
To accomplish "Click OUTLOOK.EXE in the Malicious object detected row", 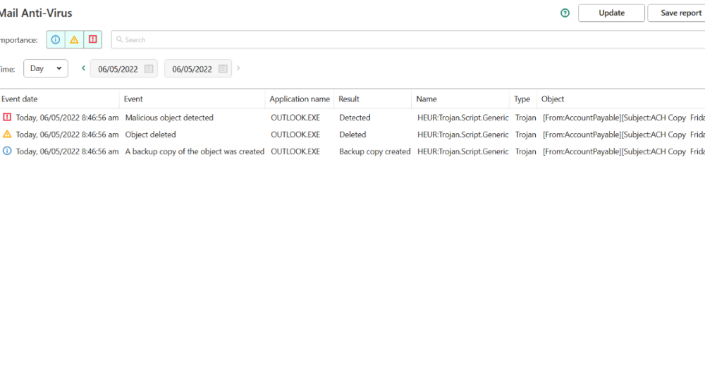I will coord(295,118).
